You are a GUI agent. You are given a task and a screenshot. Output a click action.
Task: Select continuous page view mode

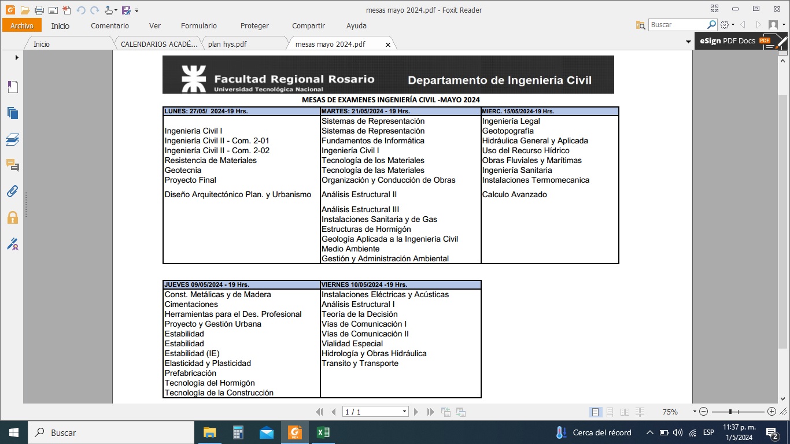[610, 412]
